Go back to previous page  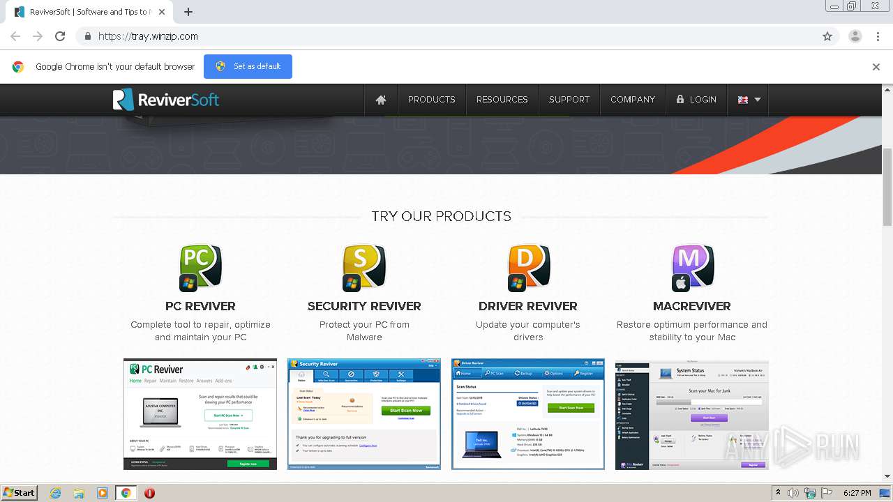click(15, 36)
